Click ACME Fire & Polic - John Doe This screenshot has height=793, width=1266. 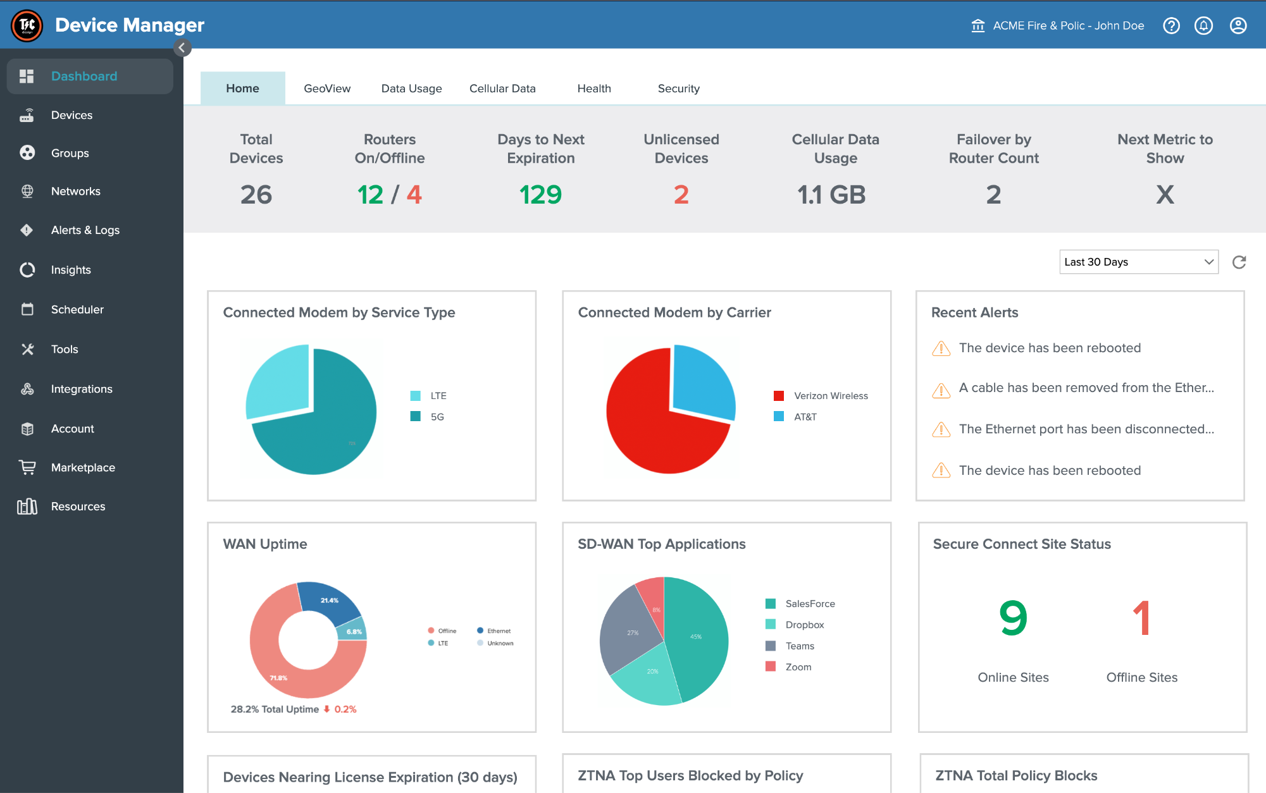pos(1069,26)
